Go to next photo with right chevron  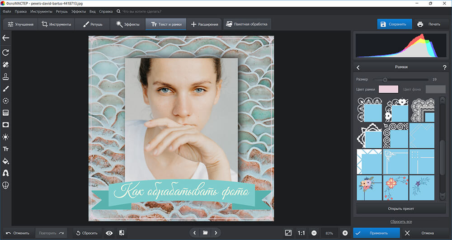[x=217, y=233]
